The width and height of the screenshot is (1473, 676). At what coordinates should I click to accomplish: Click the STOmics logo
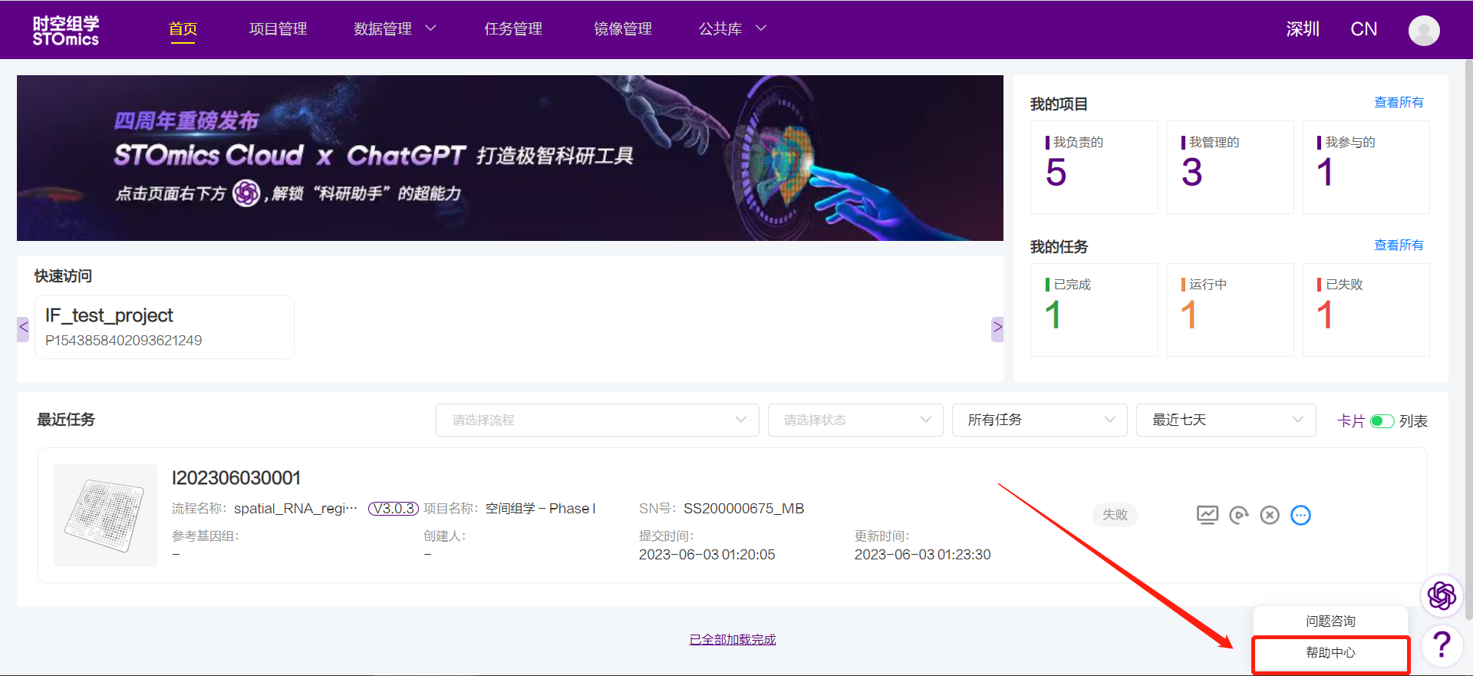coord(66,31)
